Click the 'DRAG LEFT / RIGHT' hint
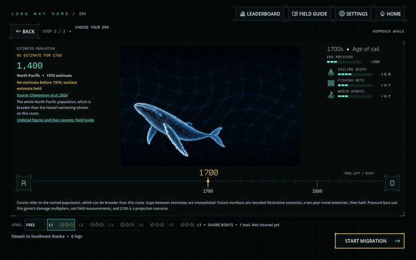Screen dimensions: 416x260 tap(359, 173)
